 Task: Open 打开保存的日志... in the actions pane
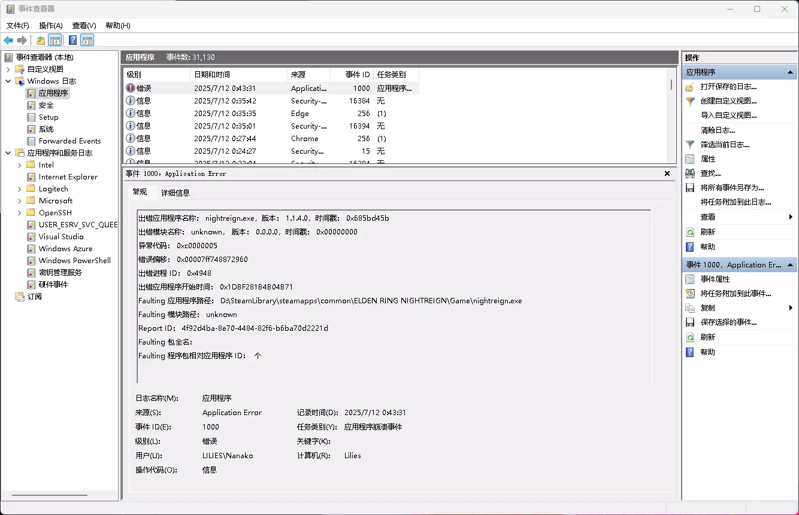pyautogui.click(x=728, y=87)
